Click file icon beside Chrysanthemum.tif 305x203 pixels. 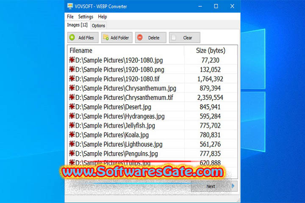(72, 97)
